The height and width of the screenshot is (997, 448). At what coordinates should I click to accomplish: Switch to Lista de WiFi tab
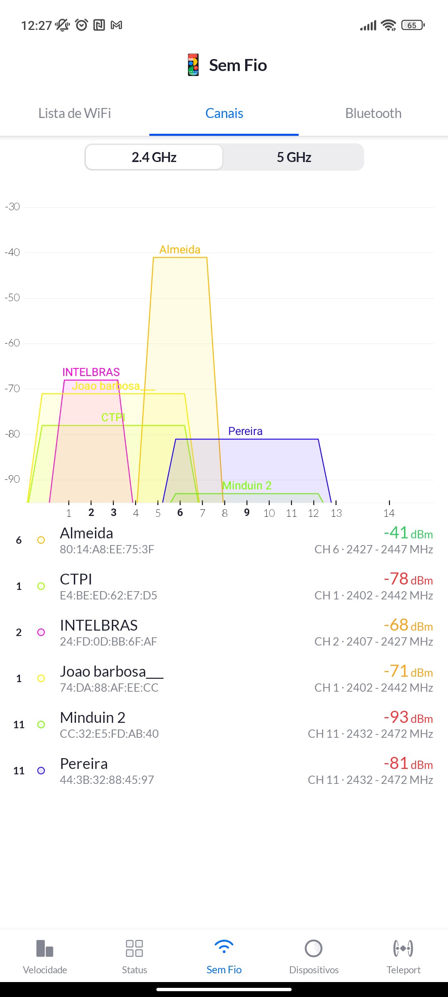[x=75, y=113]
